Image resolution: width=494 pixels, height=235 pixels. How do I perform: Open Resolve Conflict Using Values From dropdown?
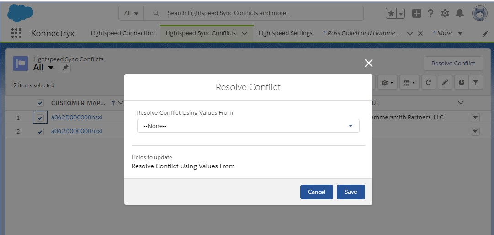pyautogui.click(x=248, y=126)
